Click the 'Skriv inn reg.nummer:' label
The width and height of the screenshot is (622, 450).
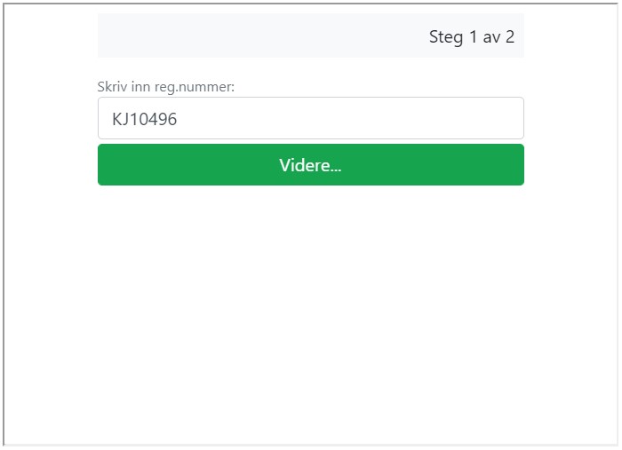pos(166,87)
